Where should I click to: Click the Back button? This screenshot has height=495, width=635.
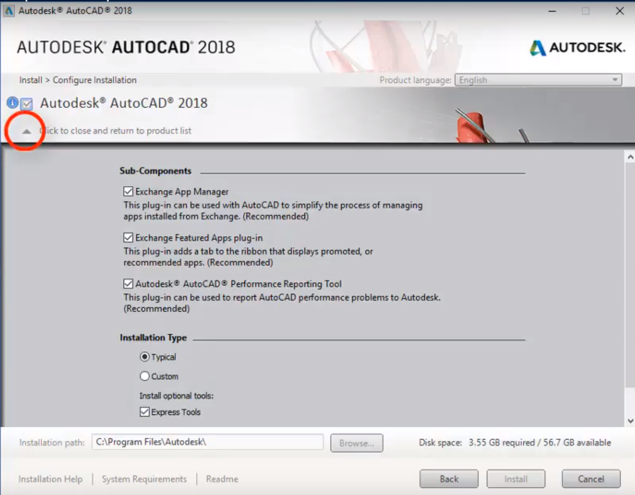[x=448, y=479]
